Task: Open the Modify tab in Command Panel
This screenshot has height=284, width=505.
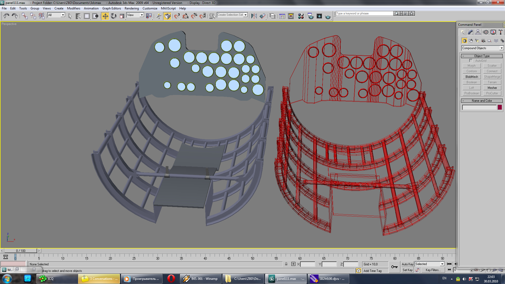Action: click(470, 32)
